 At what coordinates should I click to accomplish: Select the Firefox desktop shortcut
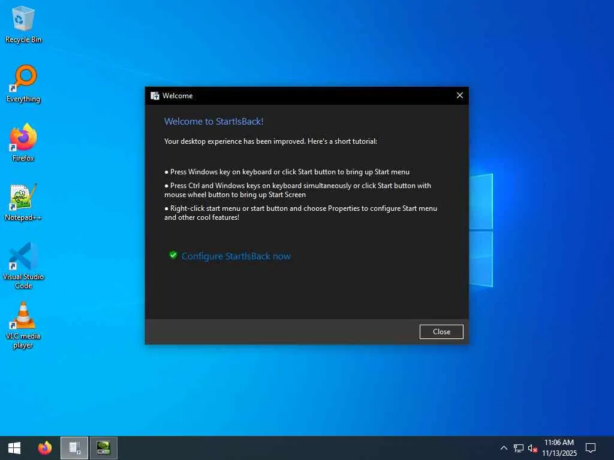(x=23, y=143)
